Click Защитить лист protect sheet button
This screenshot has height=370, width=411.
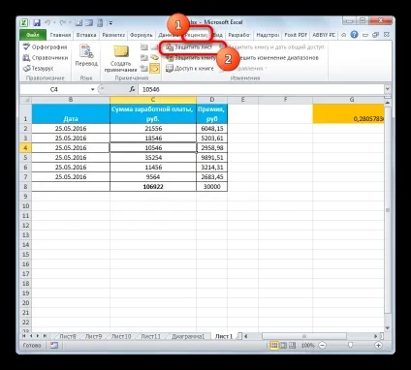(189, 47)
